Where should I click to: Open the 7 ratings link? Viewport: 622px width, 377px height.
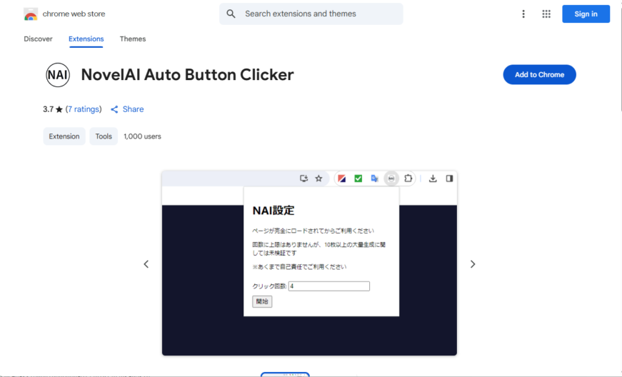tap(84, 109)
